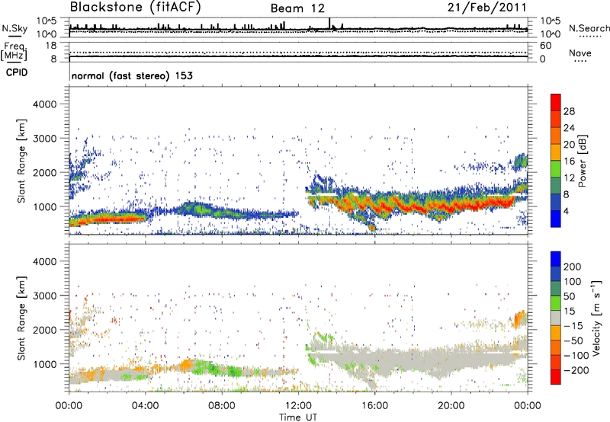Click the "20:00" time tick label
610x422 pixels.
click(x=451, y=406)
